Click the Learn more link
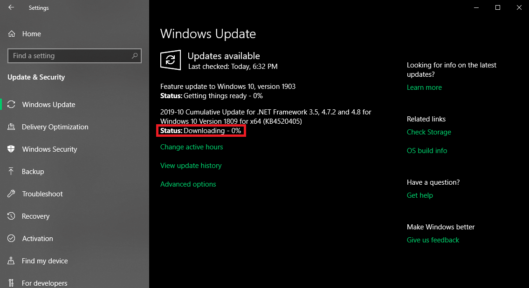This screenshot has width=529, height=288. point(424,87)
